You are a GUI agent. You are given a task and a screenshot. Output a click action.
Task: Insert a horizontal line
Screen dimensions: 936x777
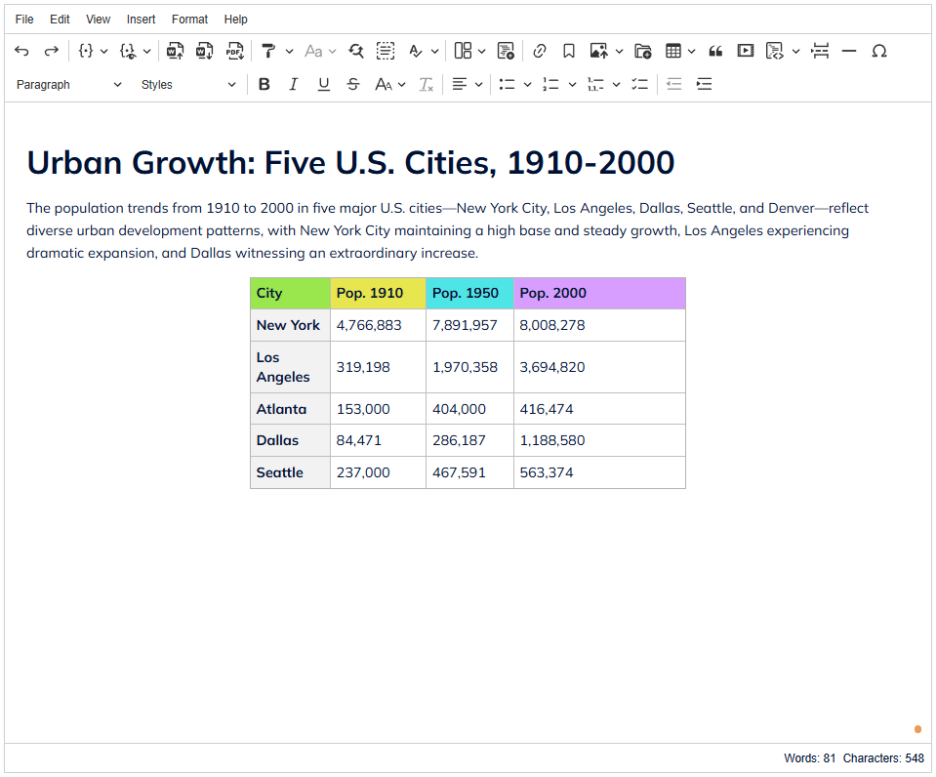point(849,51)
